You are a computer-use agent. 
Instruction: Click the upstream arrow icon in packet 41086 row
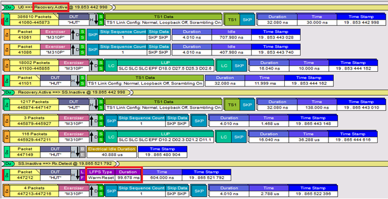[74, 49]
